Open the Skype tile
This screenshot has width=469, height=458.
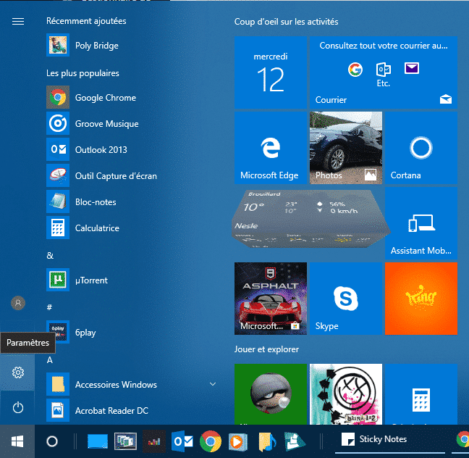pos(345,299)
